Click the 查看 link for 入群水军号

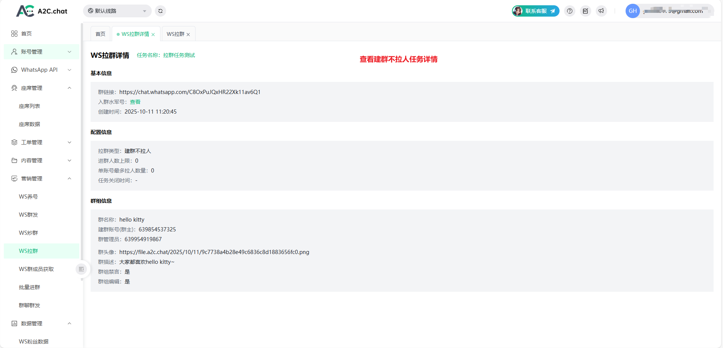pos(135,102)
